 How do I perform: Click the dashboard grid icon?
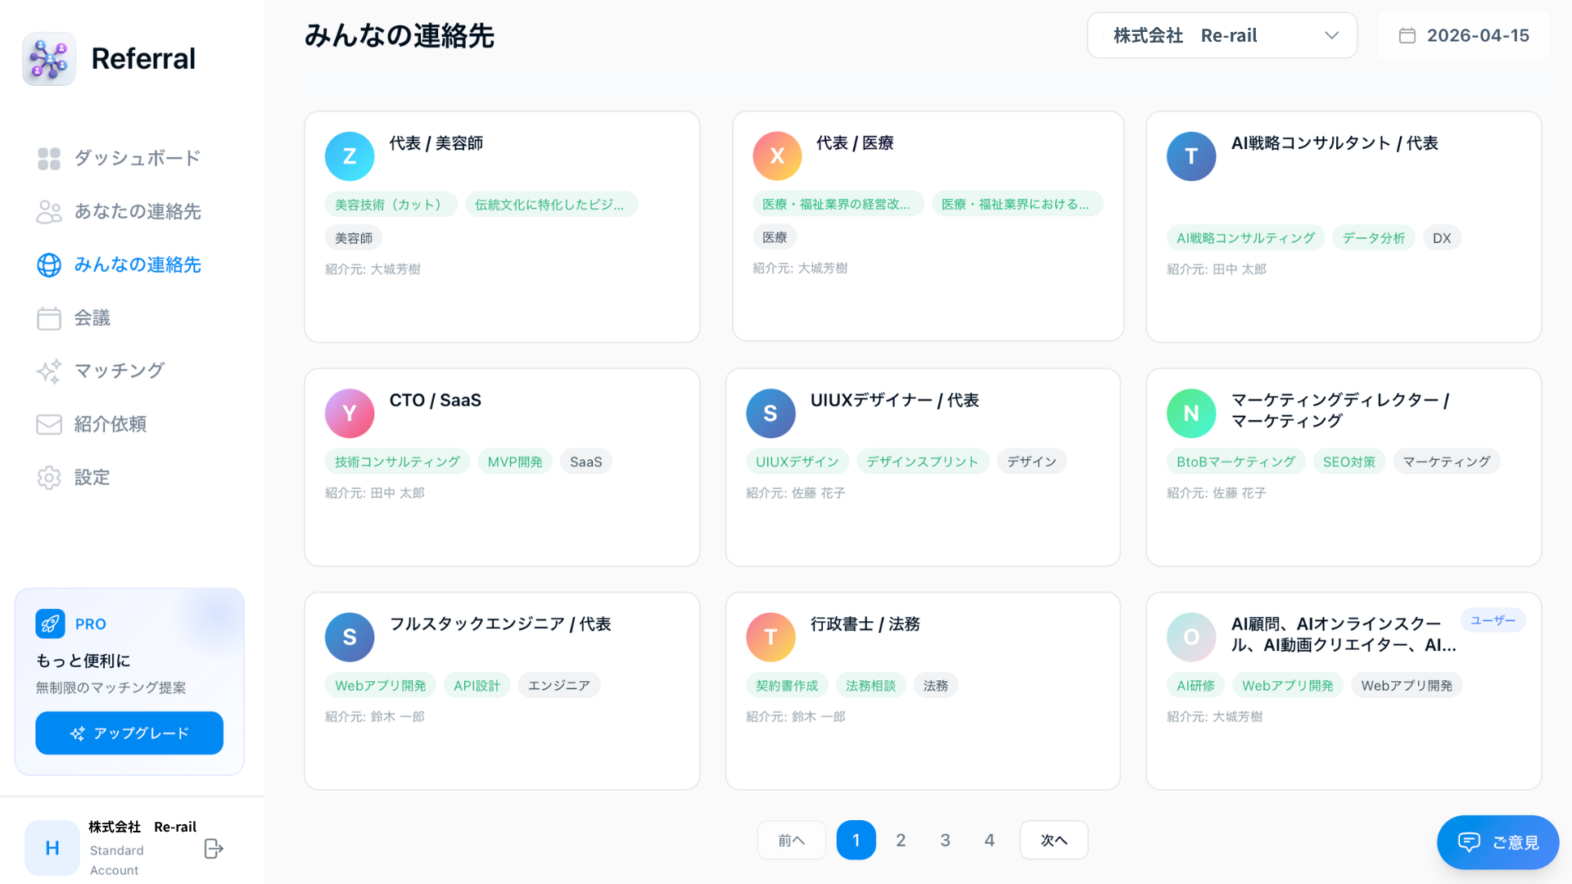[x=49, y=159]
